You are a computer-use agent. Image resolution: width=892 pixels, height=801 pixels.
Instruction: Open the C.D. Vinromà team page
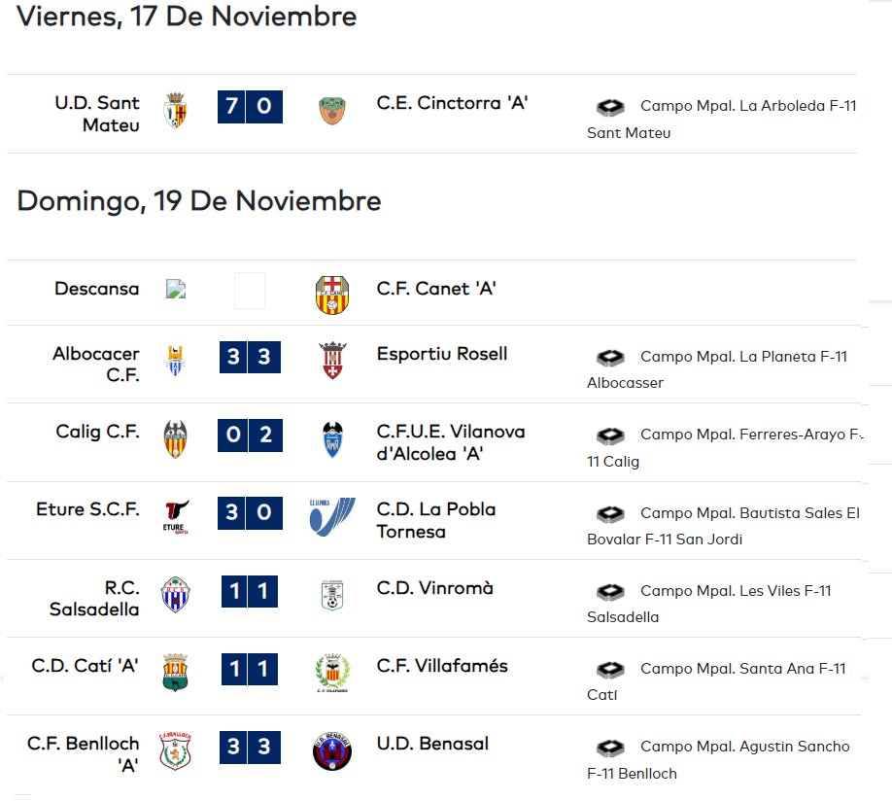434,587
